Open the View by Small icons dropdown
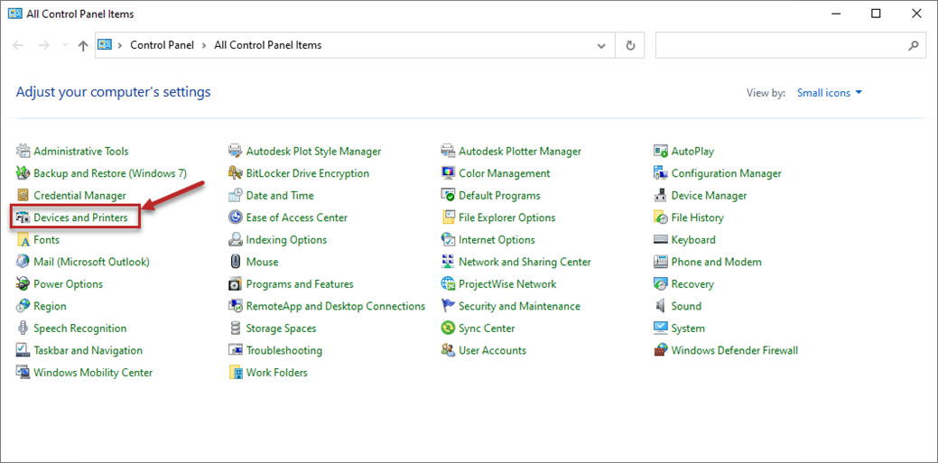Viewport: 938px width, 463px height. (830, 93)
